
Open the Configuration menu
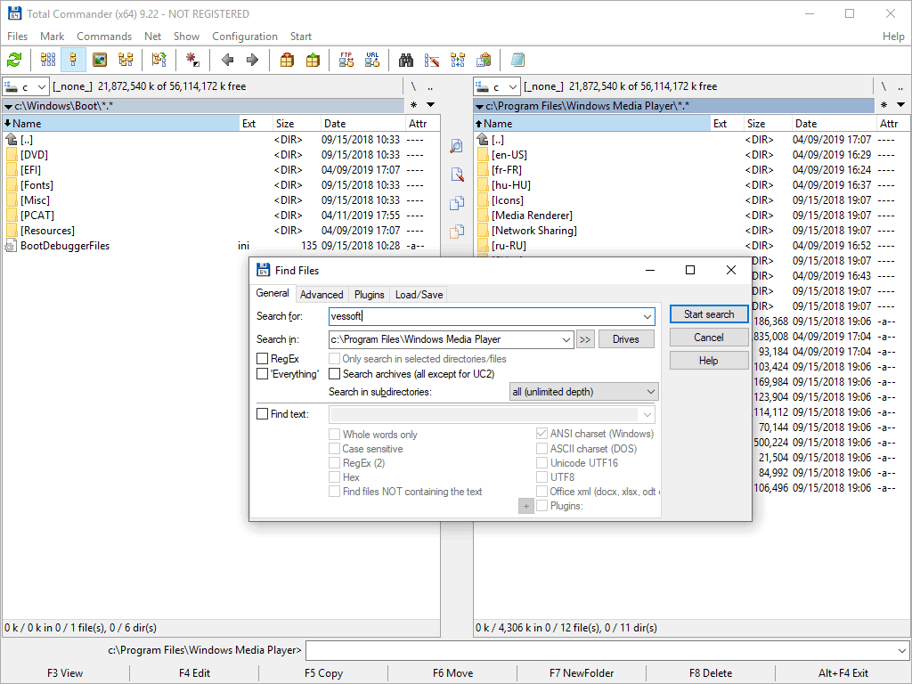245,36
